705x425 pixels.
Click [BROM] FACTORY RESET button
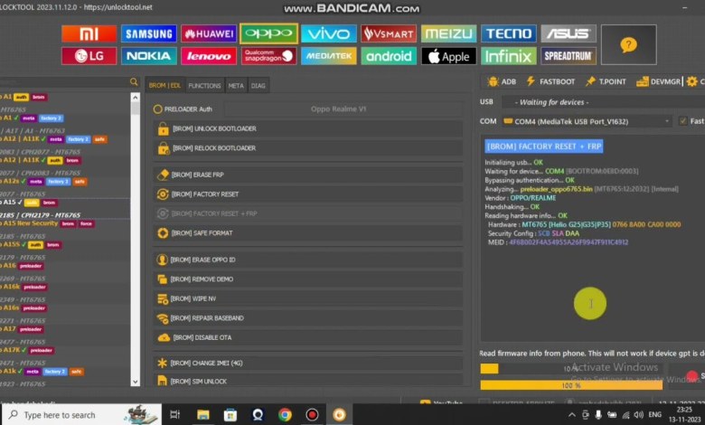[307, 194]
